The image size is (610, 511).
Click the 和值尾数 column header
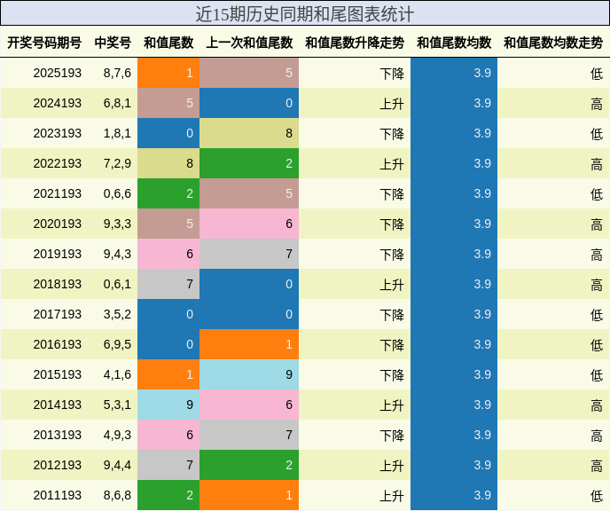pyautogui.click(x=168, y=43)
